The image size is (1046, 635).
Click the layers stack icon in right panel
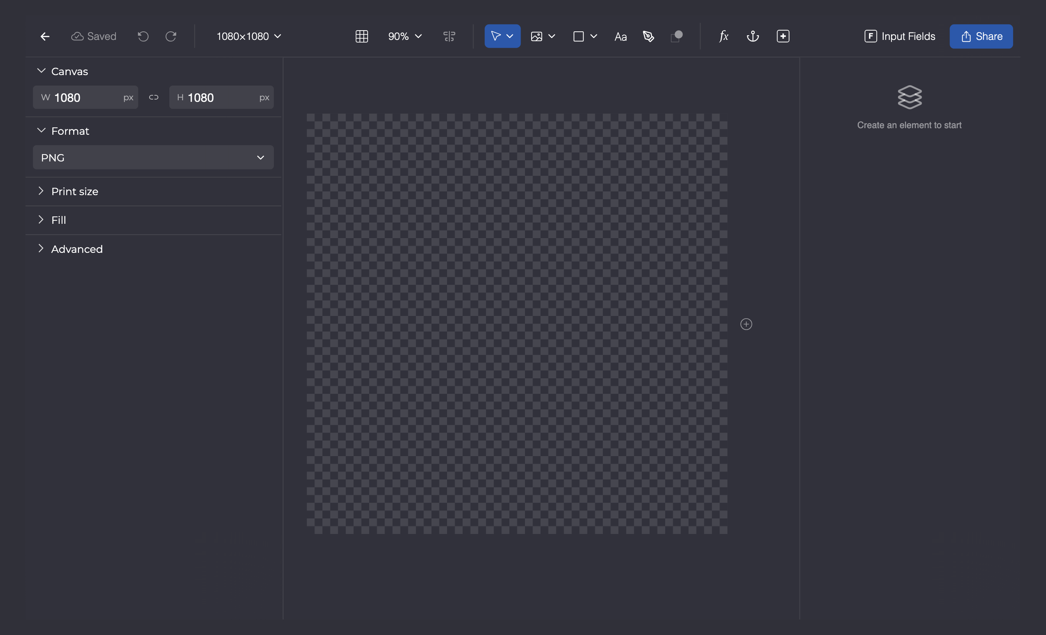[909, 97]
